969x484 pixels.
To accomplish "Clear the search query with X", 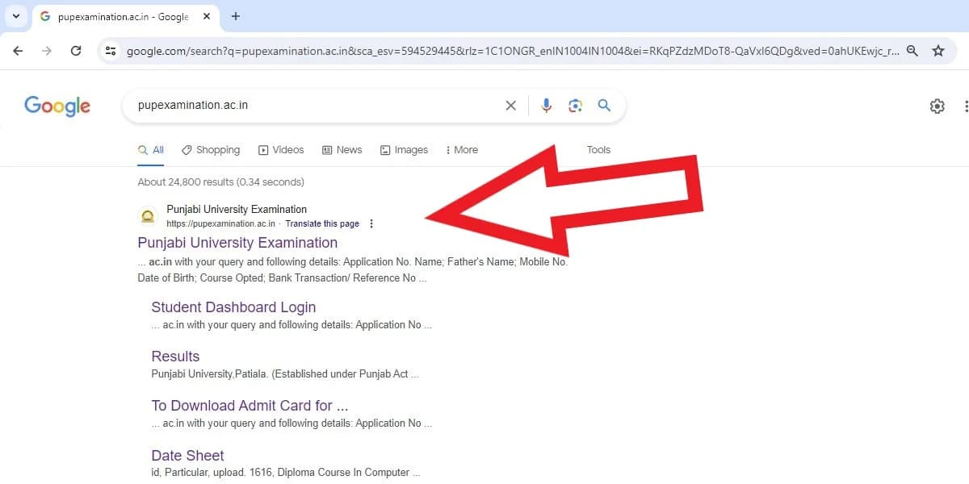I will (x=510, y=106).
